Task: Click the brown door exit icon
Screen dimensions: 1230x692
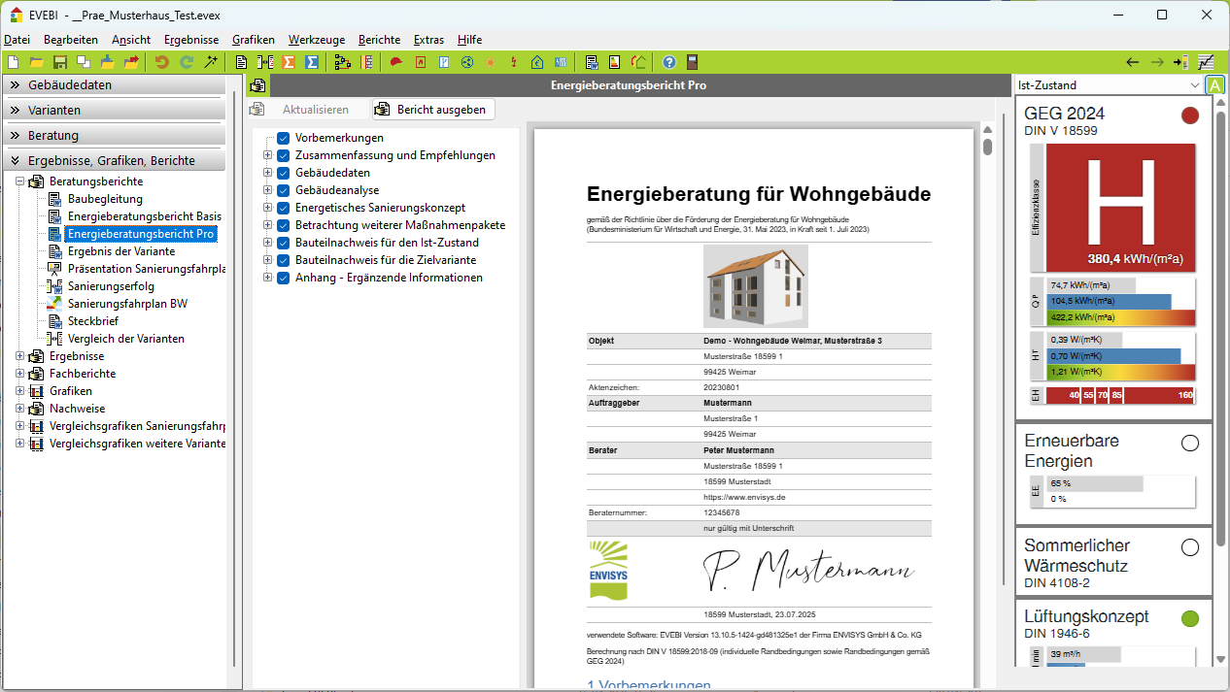Action: (x=693, y=62)
